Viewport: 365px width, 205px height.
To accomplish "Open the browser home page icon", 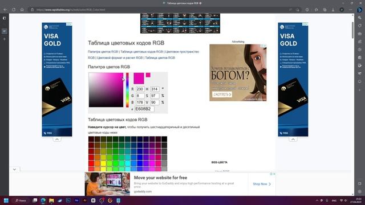I will click(22, 10).
